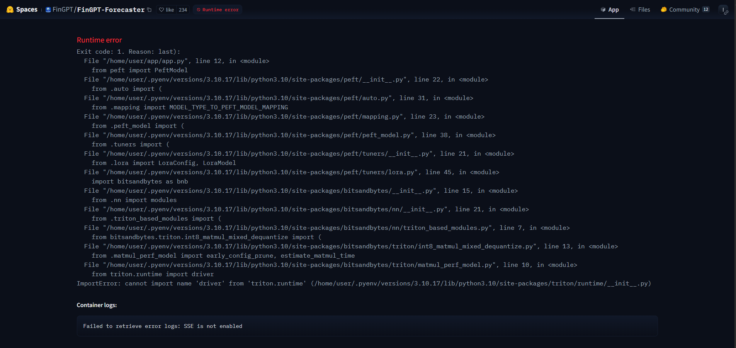Click the app.py line 12 traceback entry
Image resolution: width=736 pixels, height=348 pixels.
177,61
